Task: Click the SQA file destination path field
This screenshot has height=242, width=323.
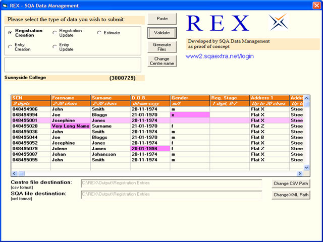Action: click(x=172, y=195)
